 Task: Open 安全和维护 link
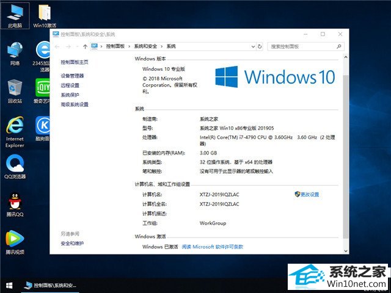72,243
